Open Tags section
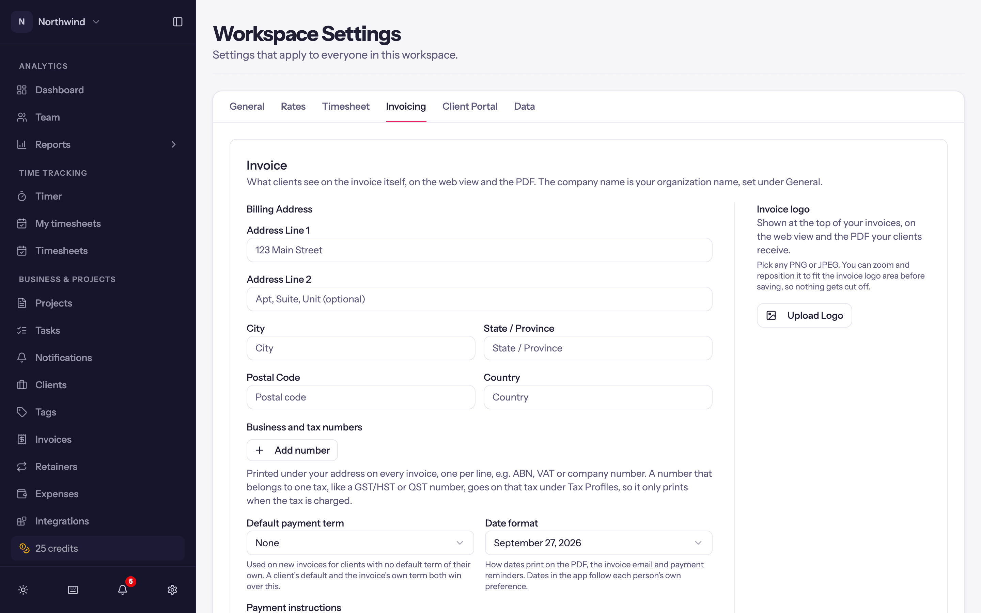Image resolution: width=981 pixels, height=613 pixels. (98, 412)
